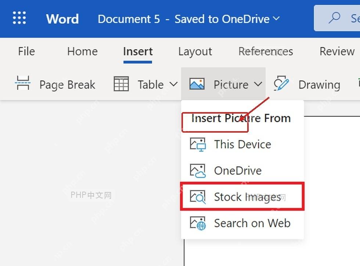The image size is (360, 266).
Task: Click the Drawing button label
Action: (x=319, y=85)
